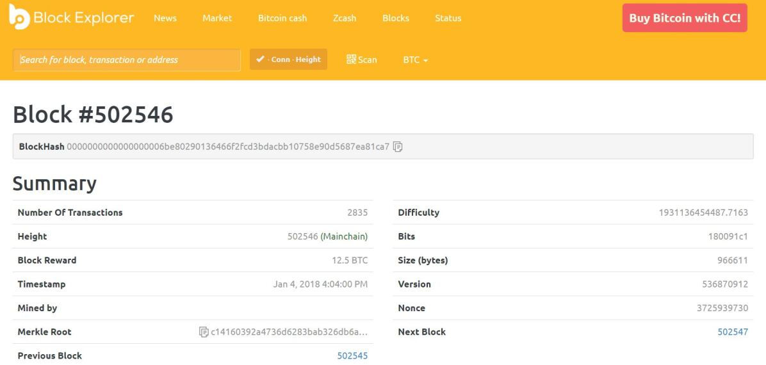Select the Size value 966611
The height and width of the screenshot is (365, 766).
click(x=732, y=261)
